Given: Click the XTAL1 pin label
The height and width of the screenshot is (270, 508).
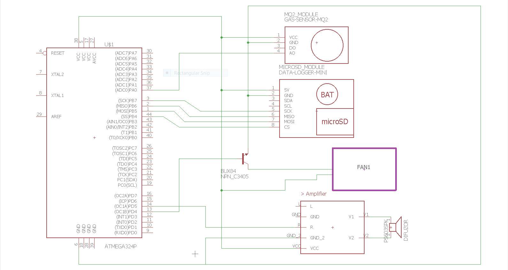Looking at the screenshot, I should pyautogui.click(x=58, y=95).
